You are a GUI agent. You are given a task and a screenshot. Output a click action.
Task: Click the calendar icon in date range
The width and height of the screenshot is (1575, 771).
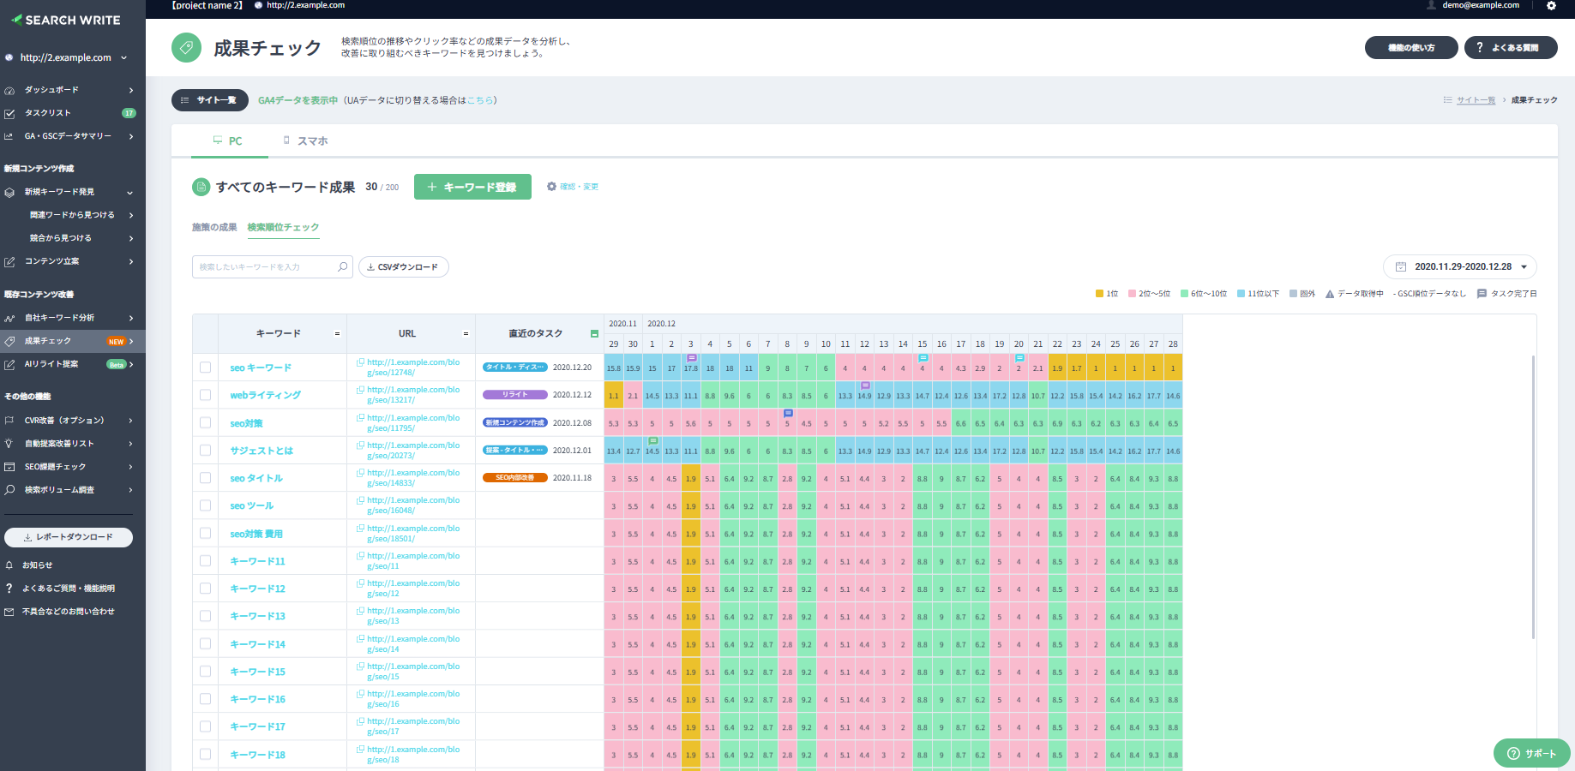(1400, 266)
